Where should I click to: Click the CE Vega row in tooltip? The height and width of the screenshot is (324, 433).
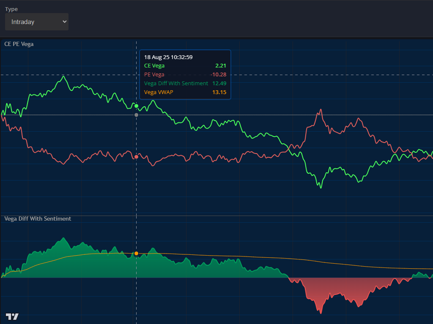(185, 66)
